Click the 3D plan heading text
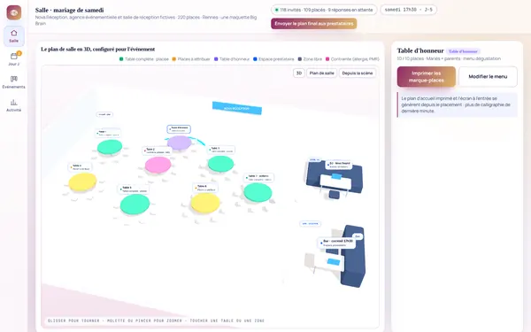 coord(98,50)
